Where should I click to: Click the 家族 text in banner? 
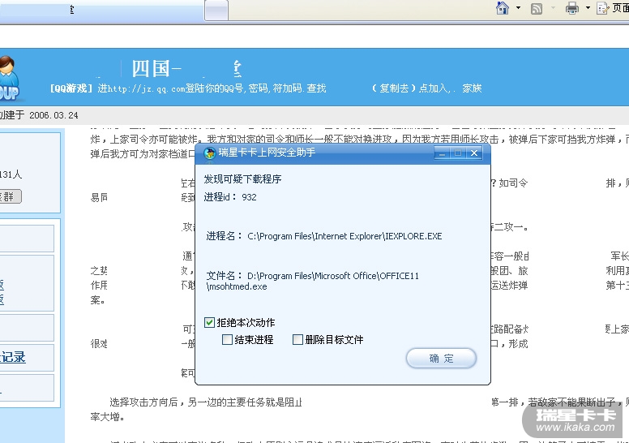pyautogui.click(x=472, y=88)
